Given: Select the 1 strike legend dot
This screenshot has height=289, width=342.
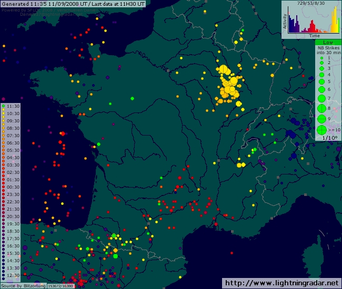Looking at the screenshot, I should click(x=321, y=57).
